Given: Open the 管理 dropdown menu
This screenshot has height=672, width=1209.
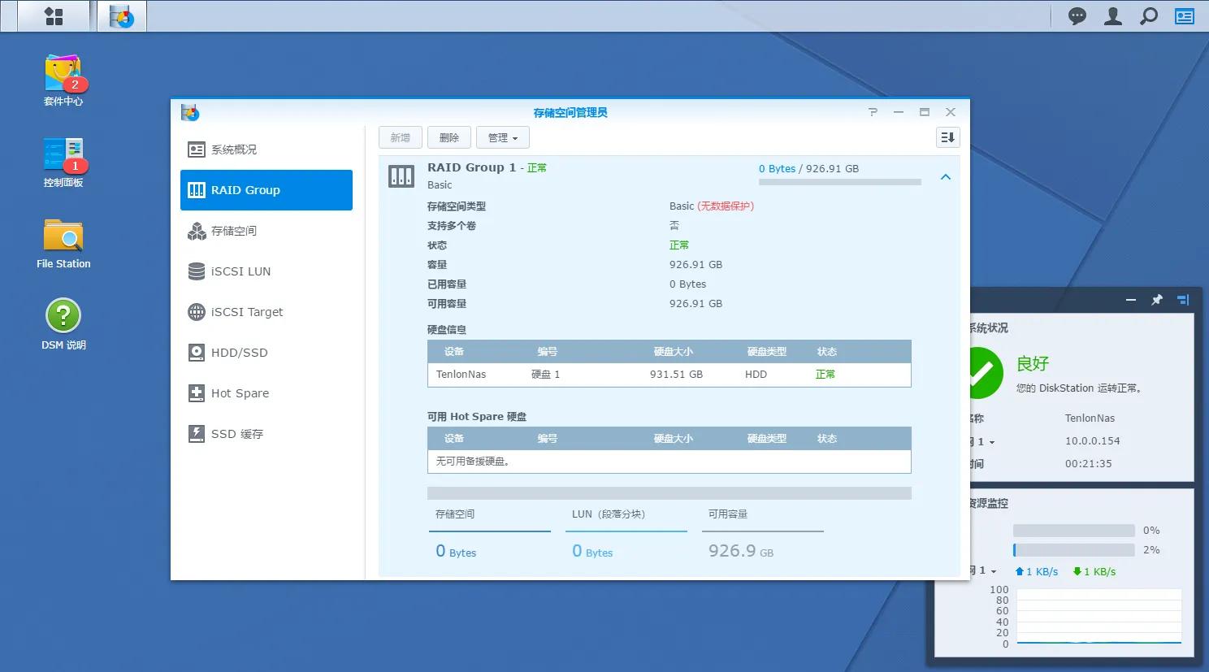Looking at the screenshot, I should pyautogui.click(x=502, y=137).
